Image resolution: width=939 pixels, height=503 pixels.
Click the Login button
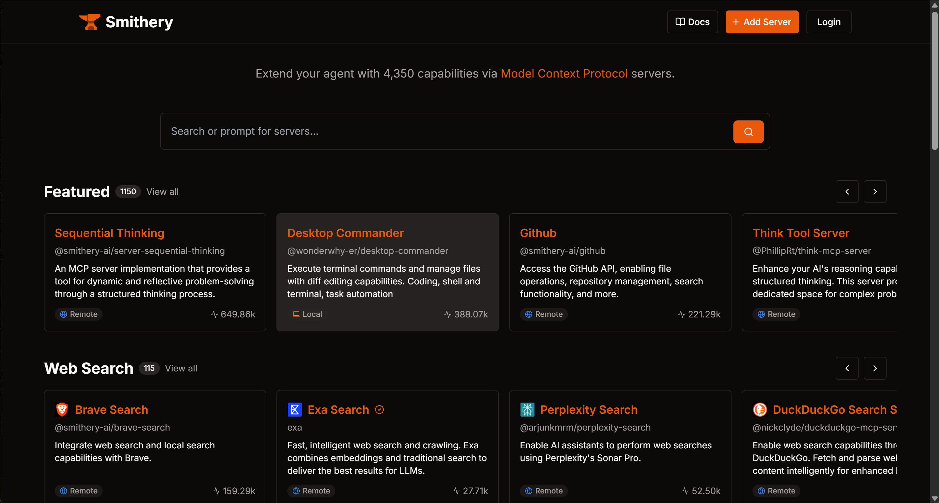[828, 22]
